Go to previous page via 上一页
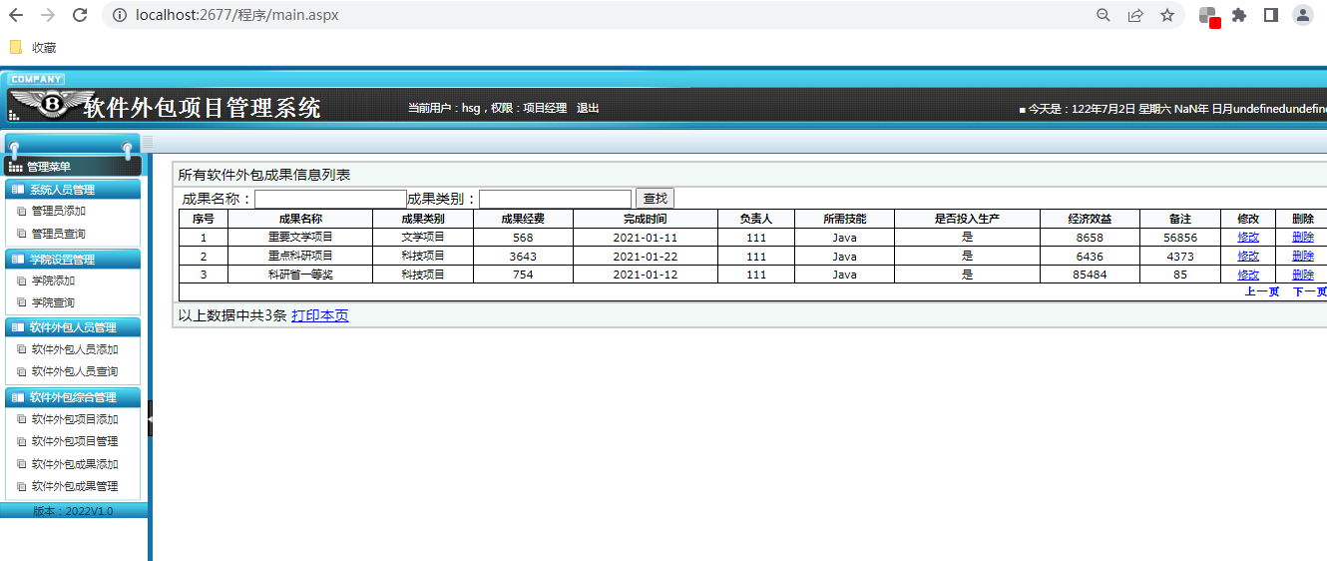Image resolution: width=1327 pixels, height=561 pixels. point(1262,291)
